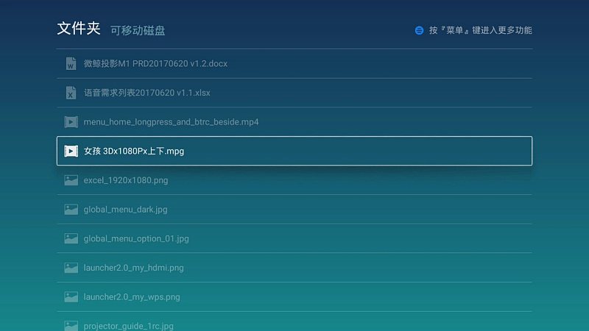
Task: Play menu_home_longpress_and_btrc_beside.mp4
Action: [171, 122]
